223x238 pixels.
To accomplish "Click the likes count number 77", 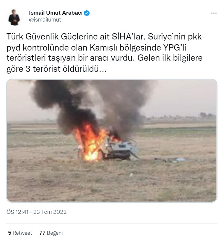I will pos(43,233).
